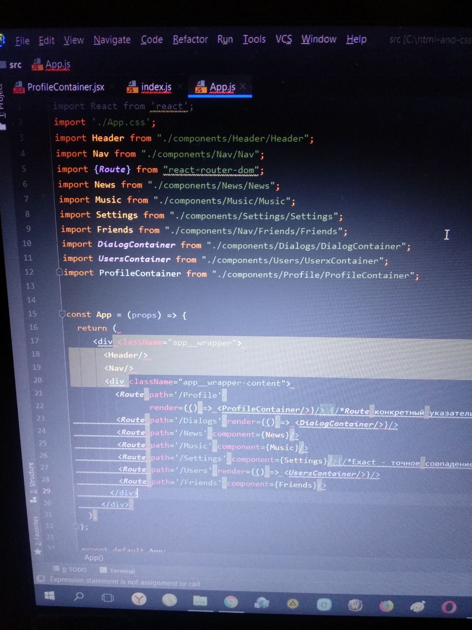Close the App.js editor tab

point(243,86)
